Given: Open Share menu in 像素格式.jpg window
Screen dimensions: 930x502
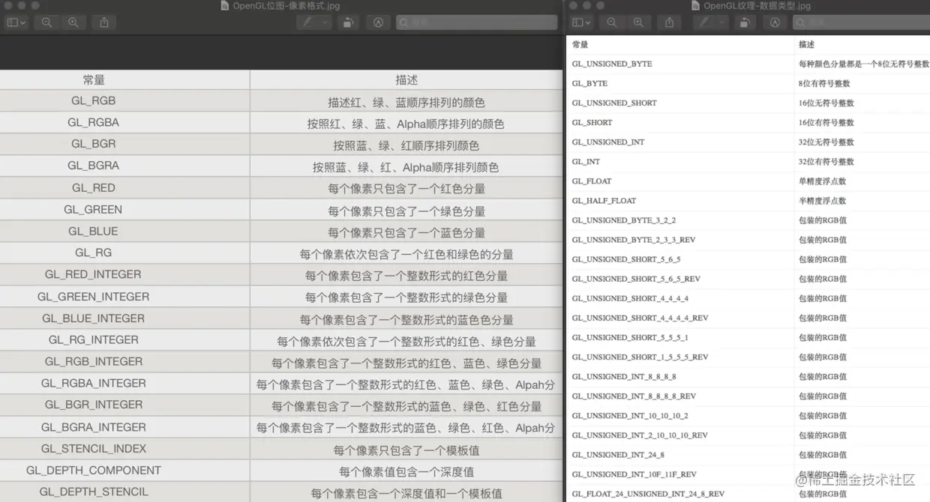Looking at the screenshot, I should pyautogui.click(x=103, y=22).
